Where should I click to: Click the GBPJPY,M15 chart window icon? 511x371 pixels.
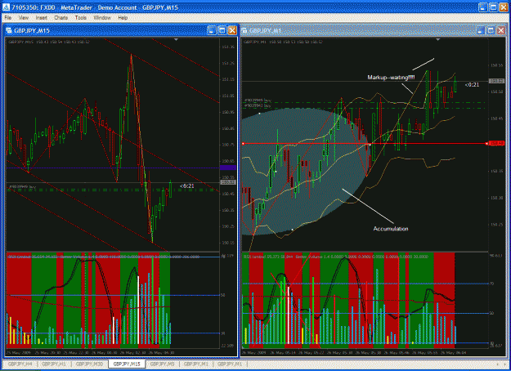(x=8, y=30)
